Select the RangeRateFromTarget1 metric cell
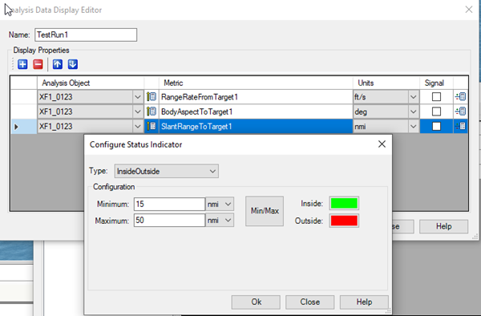The width and height of the screenshot is (481, 316). [256, 97]
